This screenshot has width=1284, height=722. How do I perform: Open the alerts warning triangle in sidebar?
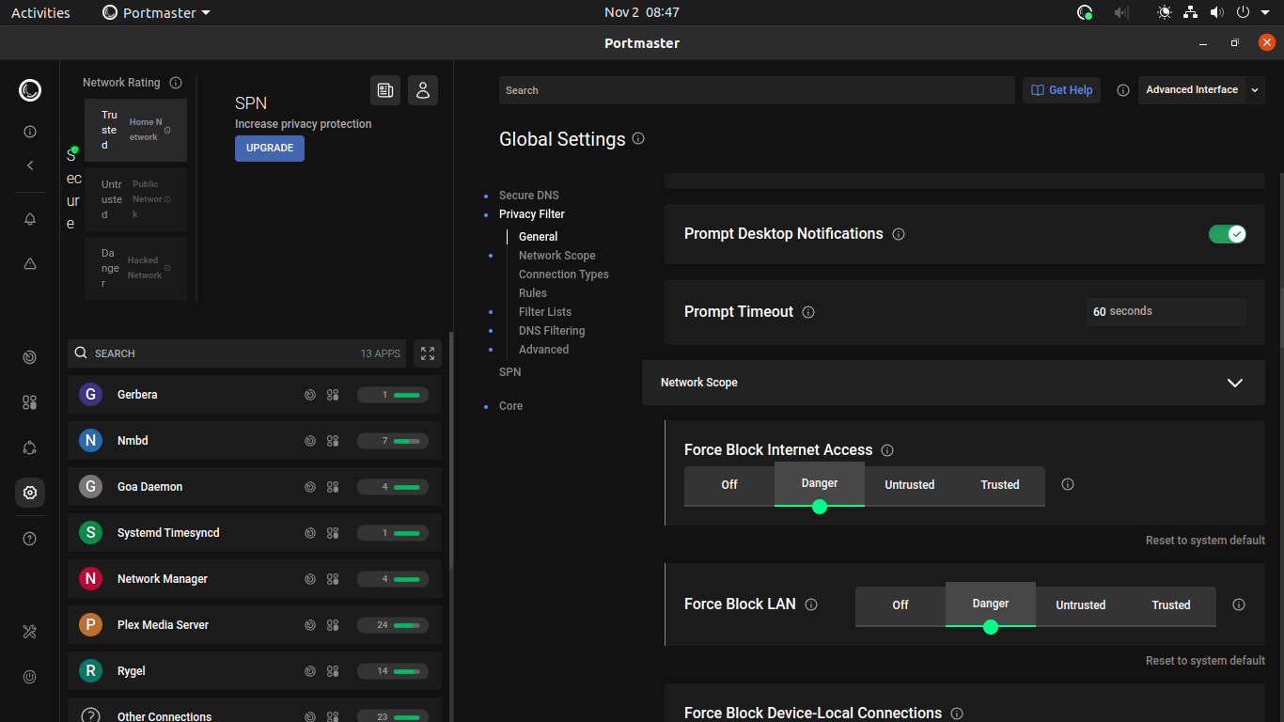click(29, 263)
